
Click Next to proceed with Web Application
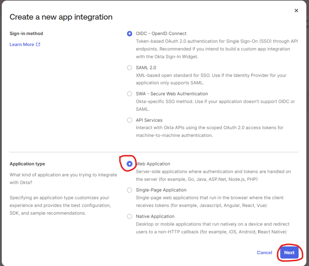click(x=289, y=253)
